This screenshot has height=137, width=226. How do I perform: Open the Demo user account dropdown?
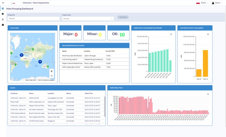pyautogui.click(x=217, y=3)
